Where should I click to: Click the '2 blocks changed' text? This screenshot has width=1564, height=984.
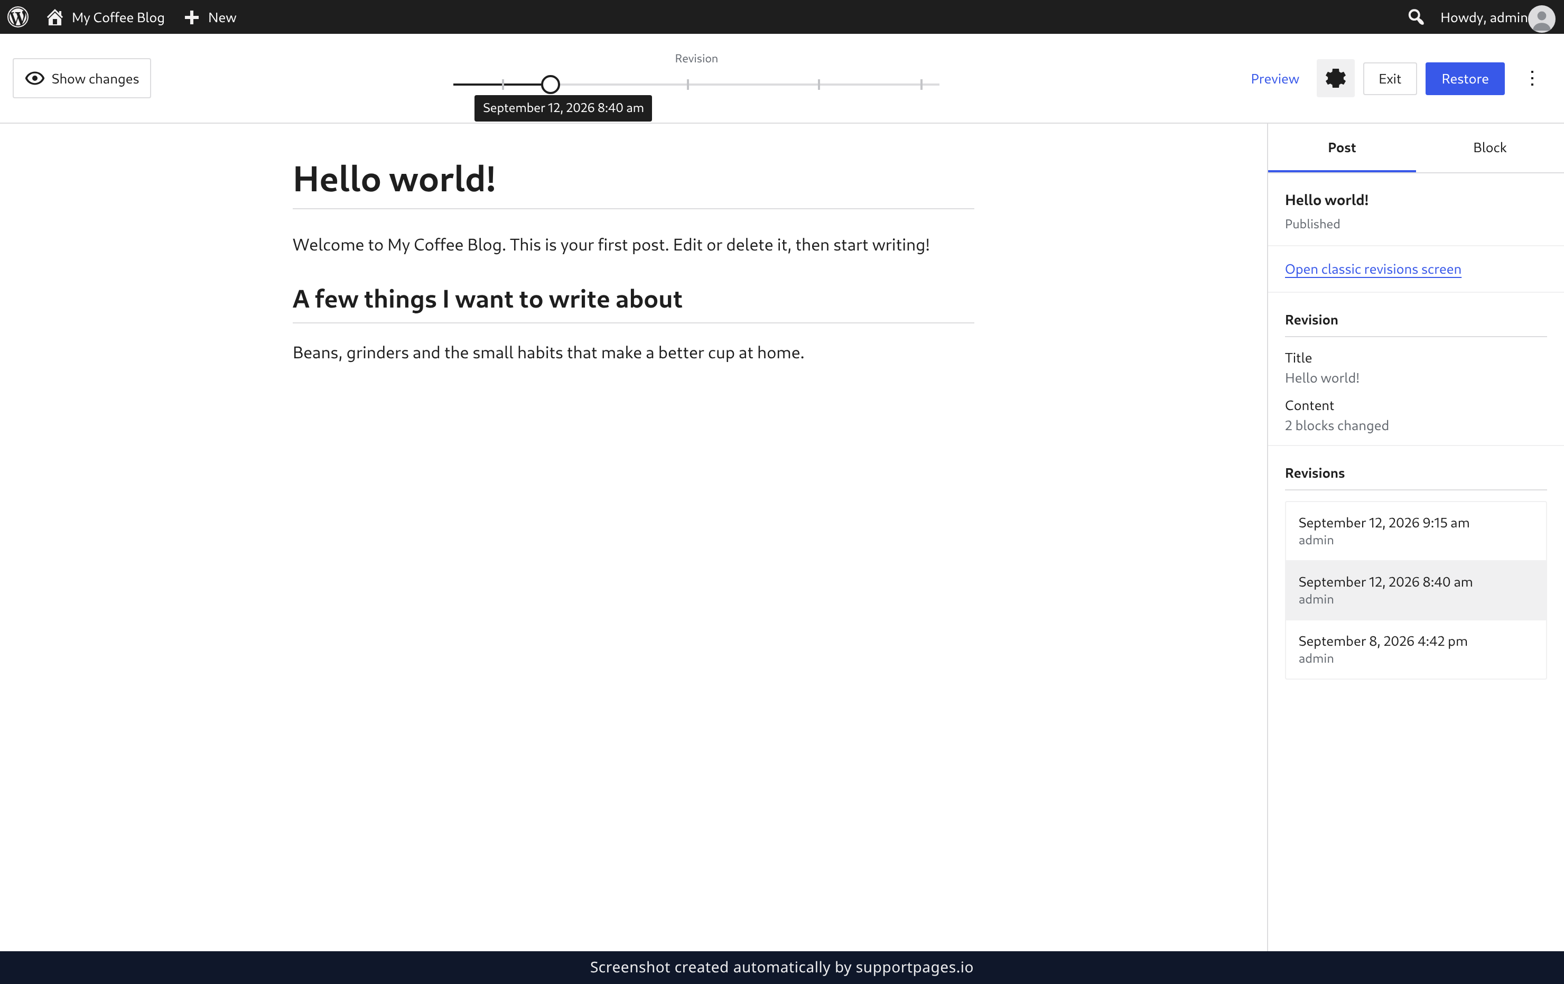pos(1337,425)
